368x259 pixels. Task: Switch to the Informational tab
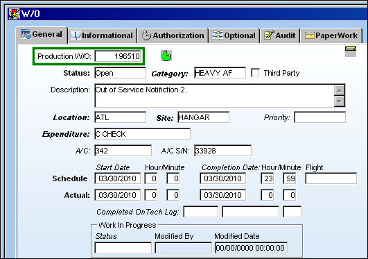[103, 35]
